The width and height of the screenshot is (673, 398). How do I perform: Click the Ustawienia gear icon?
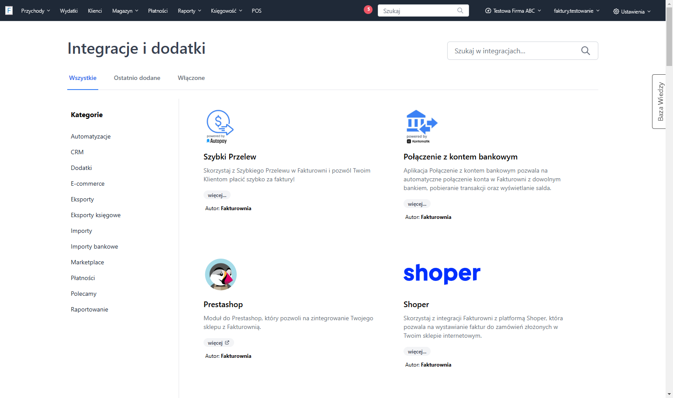click(x=616, y=11)
